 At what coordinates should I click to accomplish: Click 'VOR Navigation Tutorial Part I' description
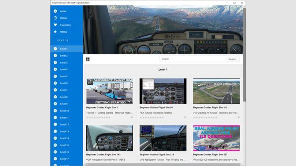coord(106,159)
